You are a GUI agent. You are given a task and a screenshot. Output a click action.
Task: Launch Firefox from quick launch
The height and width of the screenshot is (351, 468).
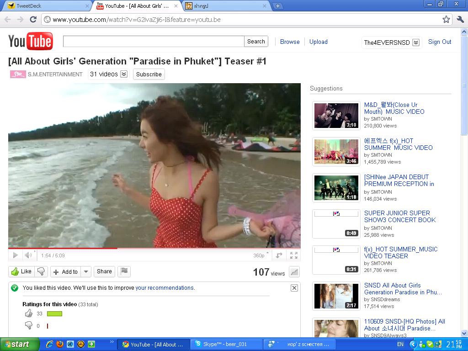[x=60, y=344]
